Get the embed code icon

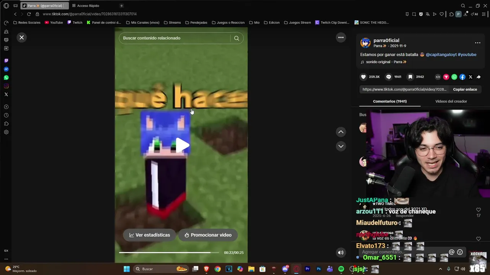(438, 77)
